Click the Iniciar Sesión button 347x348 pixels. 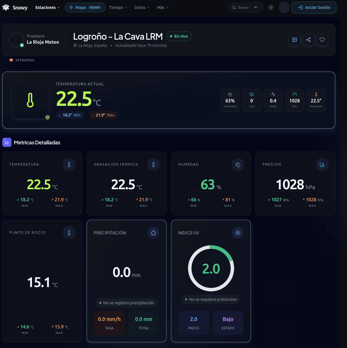coord(314,7)
